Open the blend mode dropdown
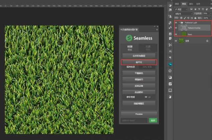 (x=184, y=14)
